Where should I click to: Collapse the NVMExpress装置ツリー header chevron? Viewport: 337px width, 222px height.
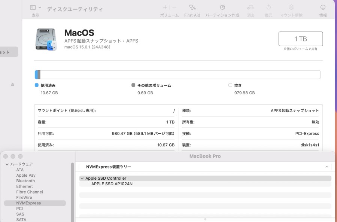coord(327,167)
